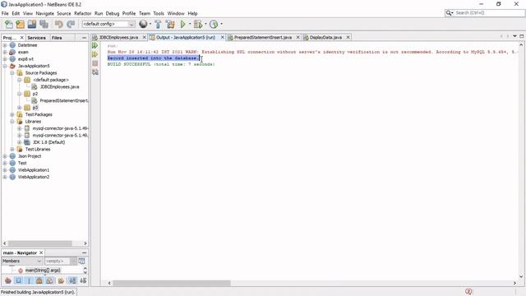Screen dimensions: 526x296
Task: Click the New File toolbar icon
Action: (9, 24)
